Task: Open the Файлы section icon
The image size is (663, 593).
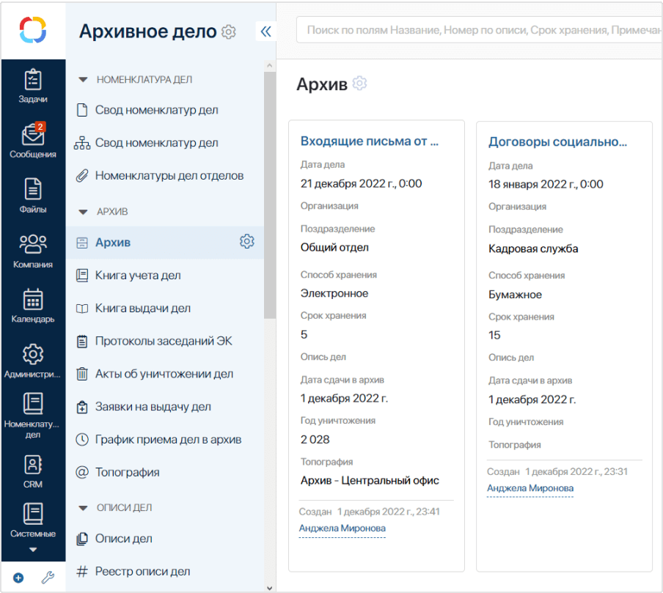Action: pos(33,189)
